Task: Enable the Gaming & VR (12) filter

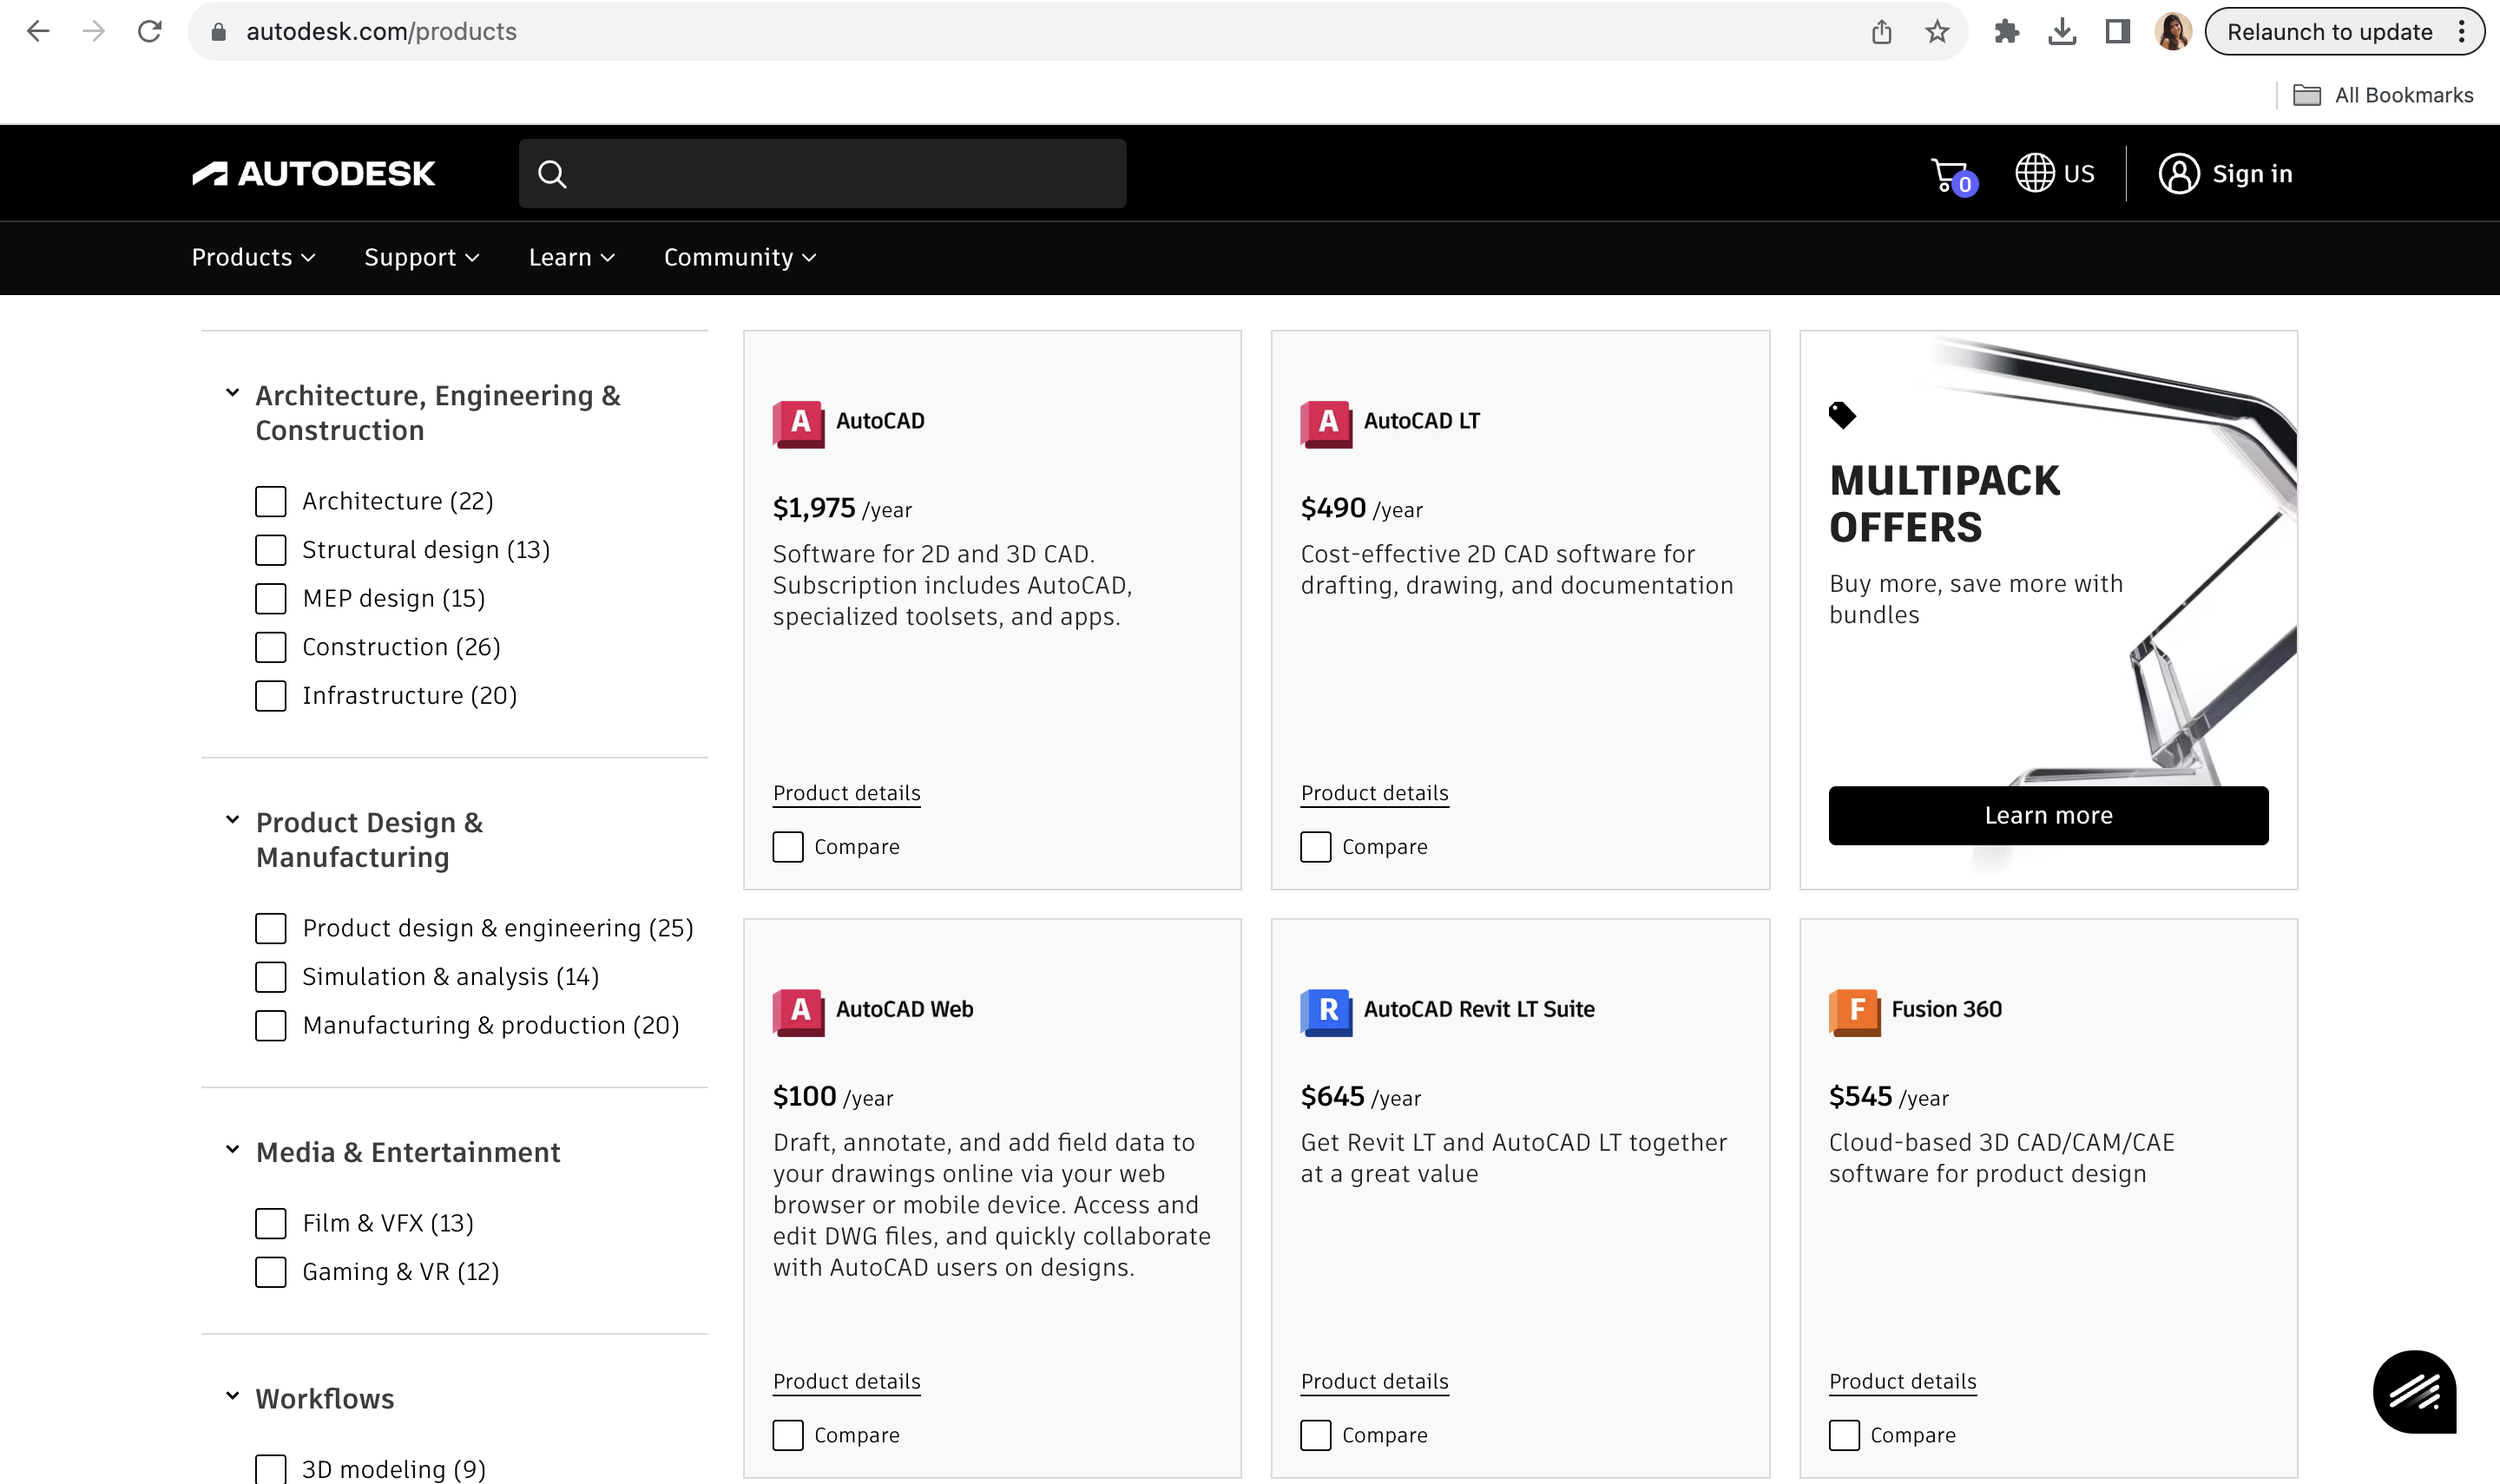Action: click(x=270, y=1272)
